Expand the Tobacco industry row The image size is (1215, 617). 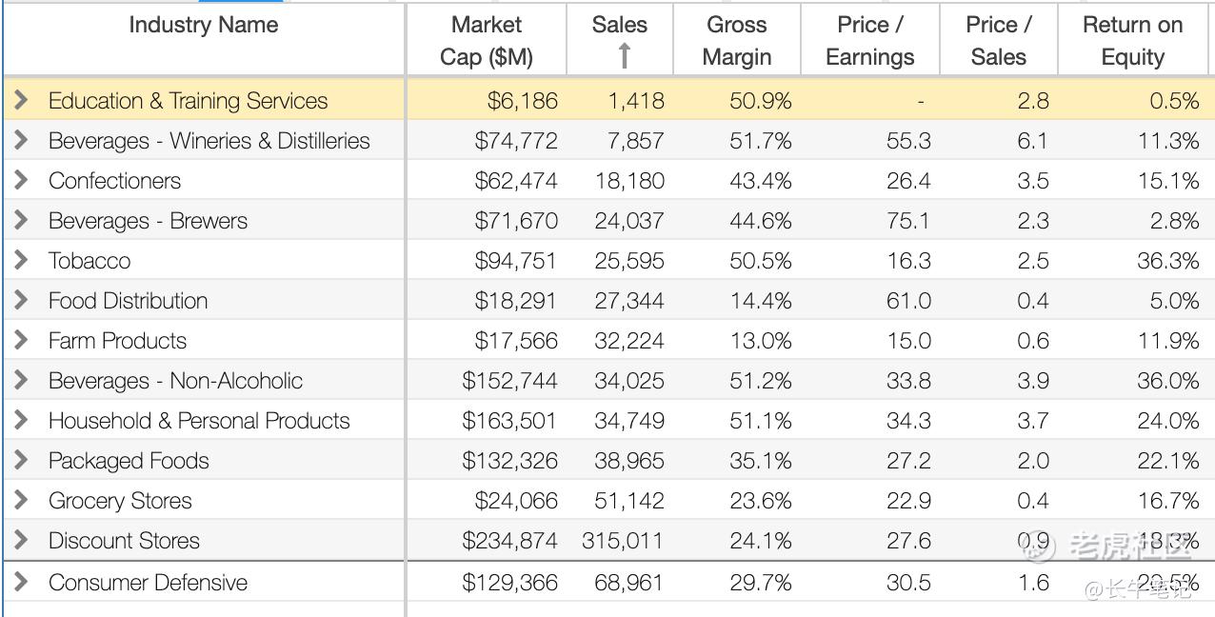click(x=21, y=260)
